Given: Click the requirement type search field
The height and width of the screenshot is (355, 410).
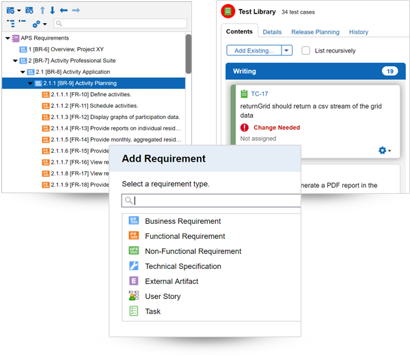Looking at the screenshot, I should (x=211, y=201).
